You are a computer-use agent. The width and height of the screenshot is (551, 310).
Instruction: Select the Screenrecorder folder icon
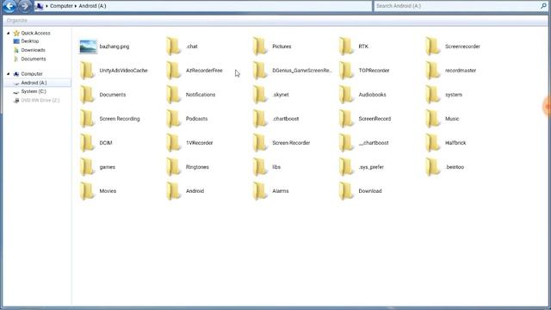[432, 46]
